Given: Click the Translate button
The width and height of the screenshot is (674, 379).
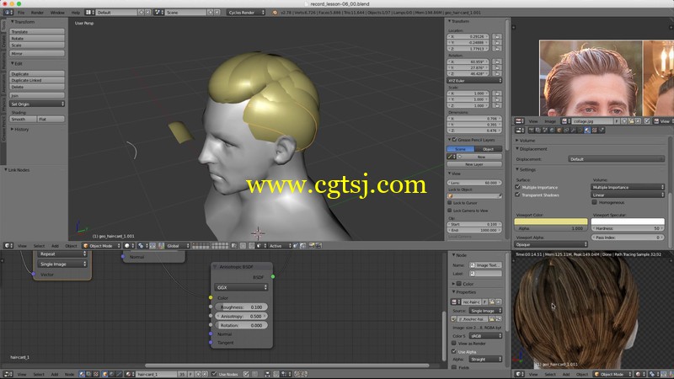Looking at the screenshot, I should 37,32.
